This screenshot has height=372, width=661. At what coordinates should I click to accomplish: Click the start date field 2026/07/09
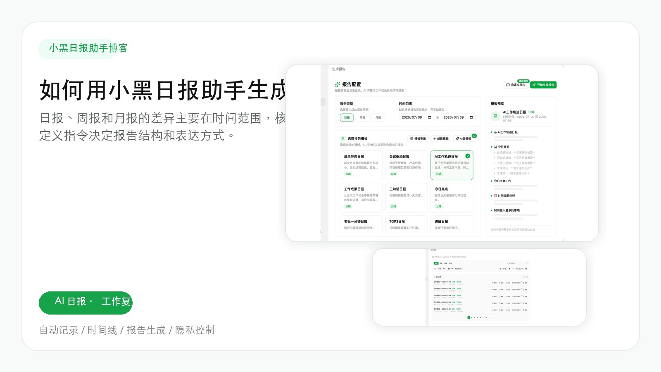pyautogui.click(x=416, y=117)
